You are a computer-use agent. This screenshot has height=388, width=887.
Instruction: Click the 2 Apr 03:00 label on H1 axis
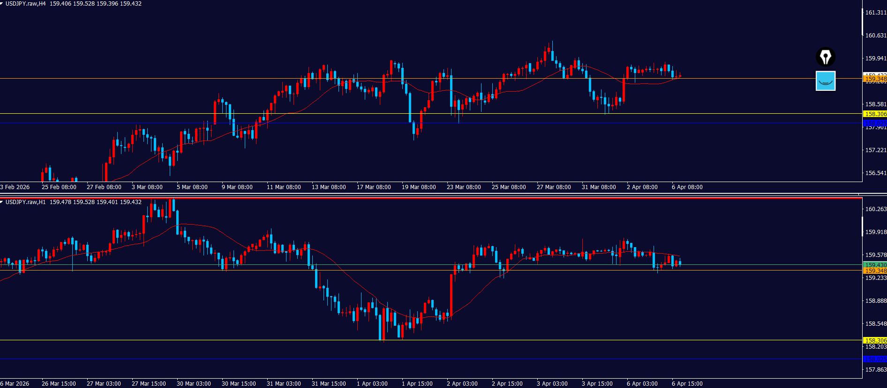click(x=462, y=384)
